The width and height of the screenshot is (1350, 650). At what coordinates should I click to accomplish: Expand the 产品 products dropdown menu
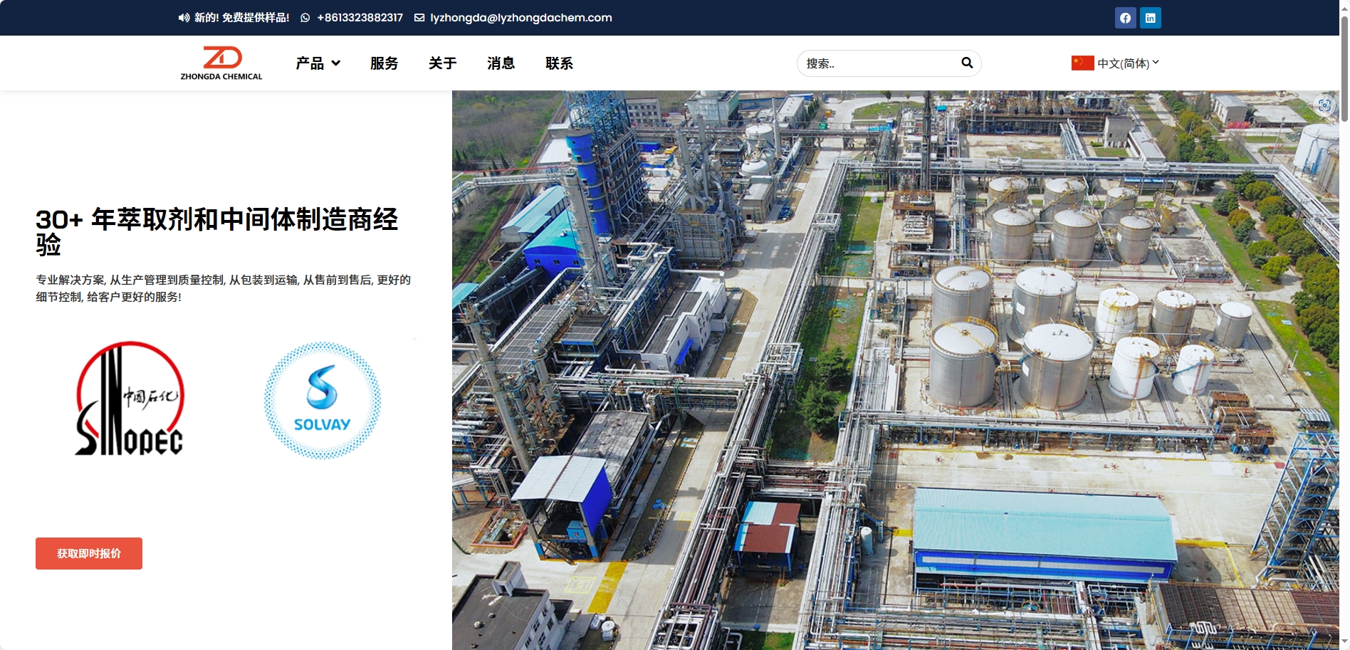pos(318,63)
